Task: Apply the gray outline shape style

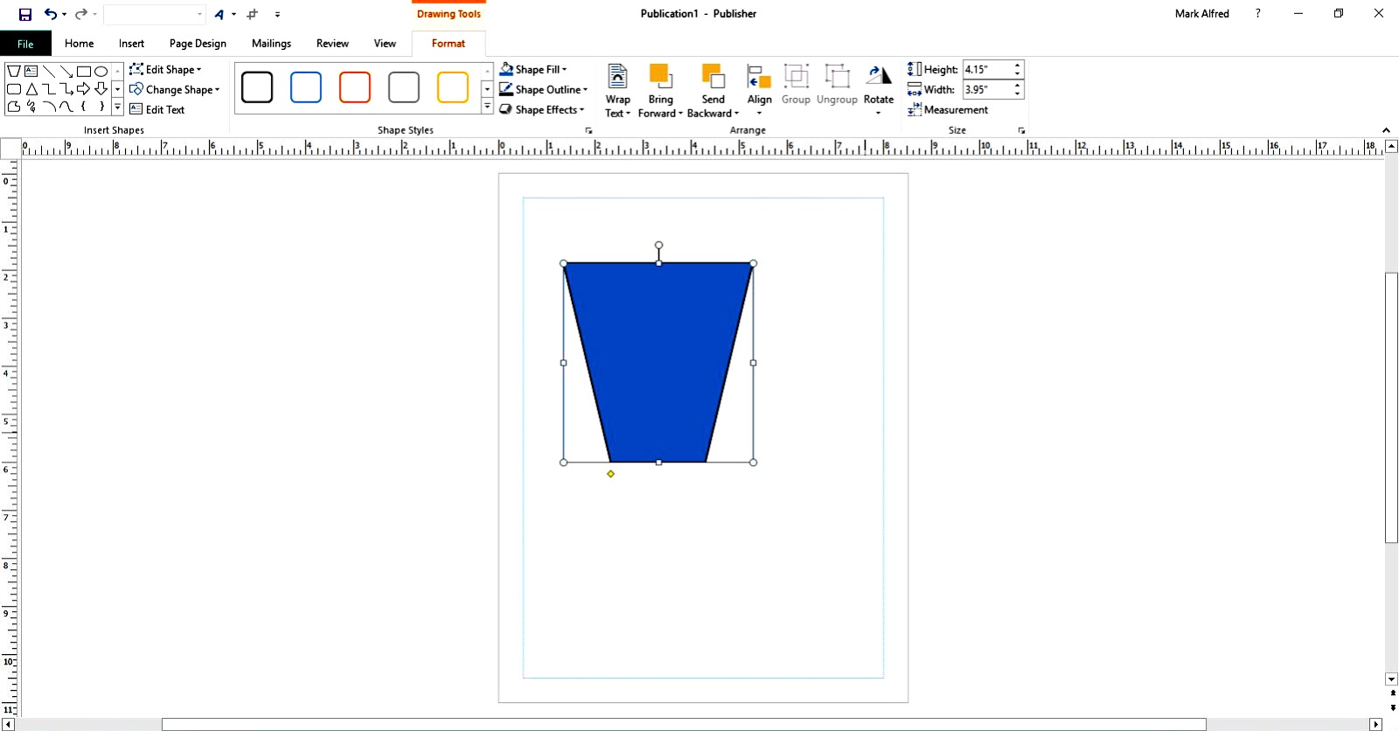Action: [404, 87]
